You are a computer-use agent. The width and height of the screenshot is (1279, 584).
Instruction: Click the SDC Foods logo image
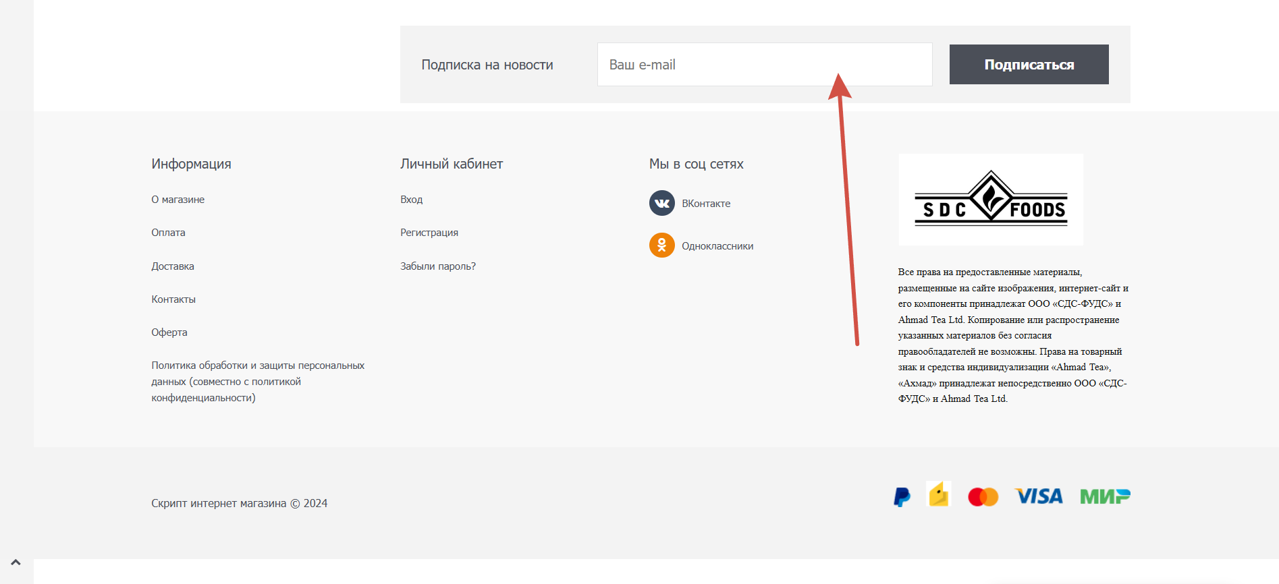(x=991, y=200)
